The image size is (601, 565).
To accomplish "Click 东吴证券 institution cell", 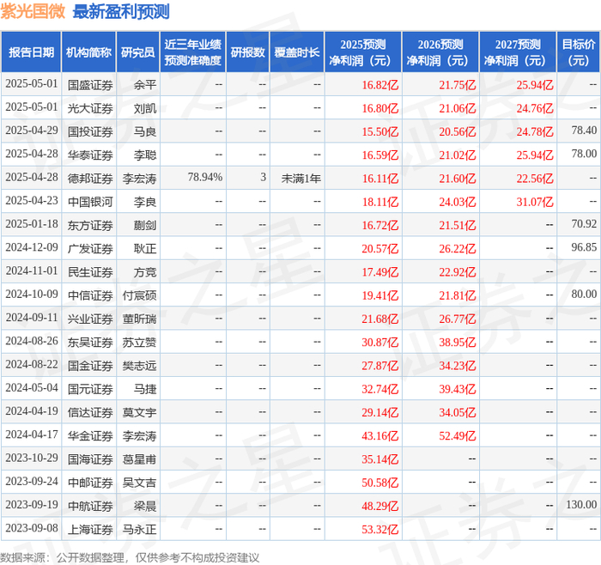I will 90,342.
